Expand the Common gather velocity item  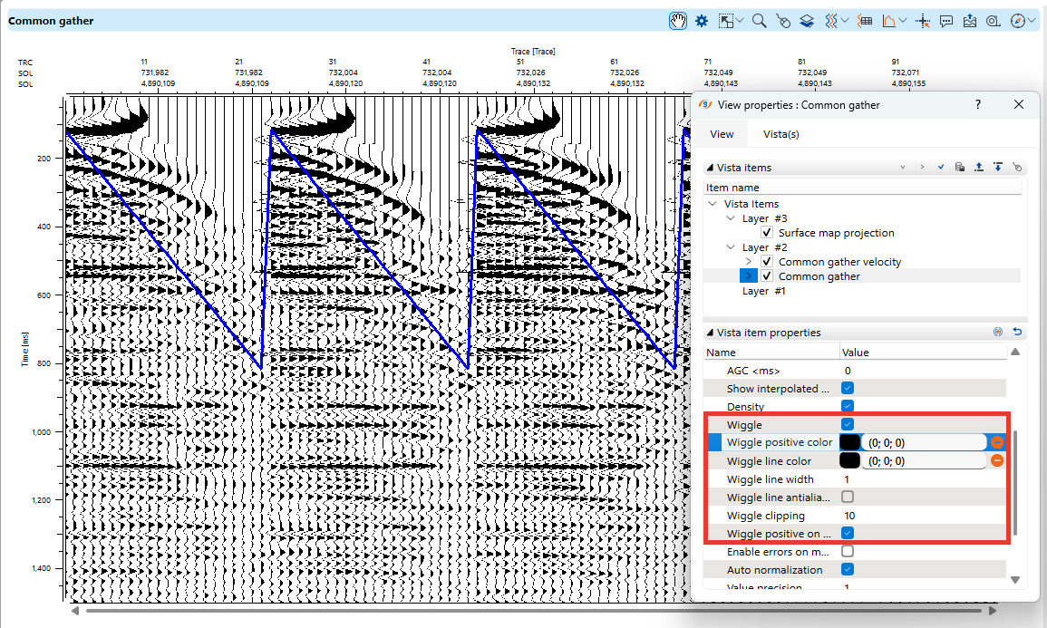(748, 262)
